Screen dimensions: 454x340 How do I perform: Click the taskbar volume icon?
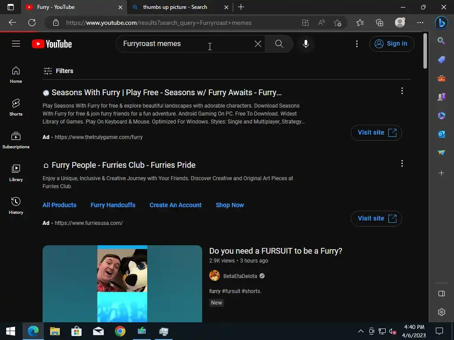pyautogui.click(x=393, y=331)
